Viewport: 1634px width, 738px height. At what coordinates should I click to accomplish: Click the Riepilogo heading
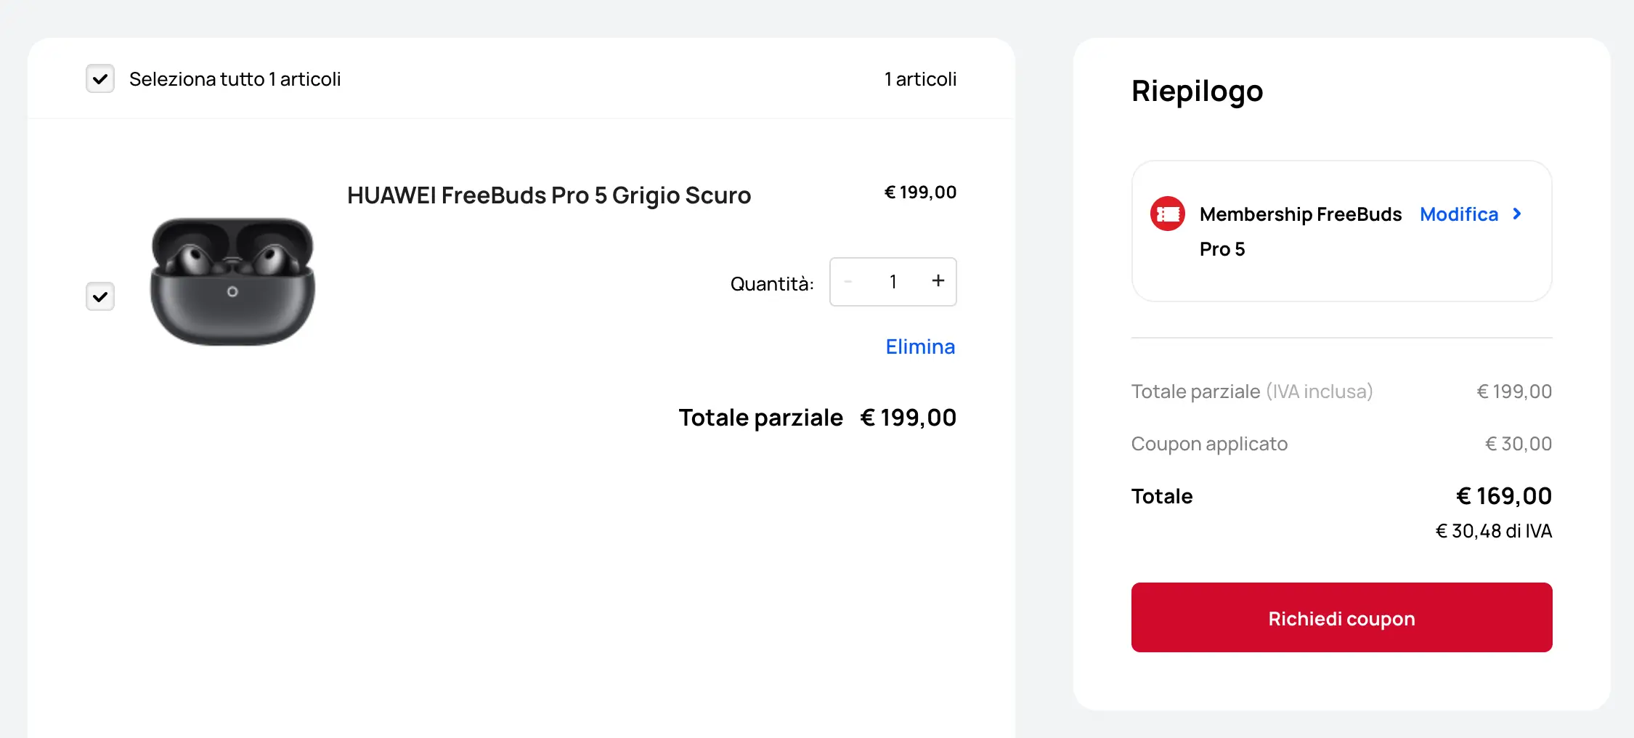[x=1197, y=92]
